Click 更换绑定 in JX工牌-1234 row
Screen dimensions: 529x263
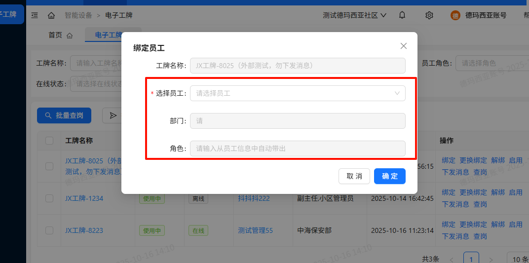pos(473,192)
